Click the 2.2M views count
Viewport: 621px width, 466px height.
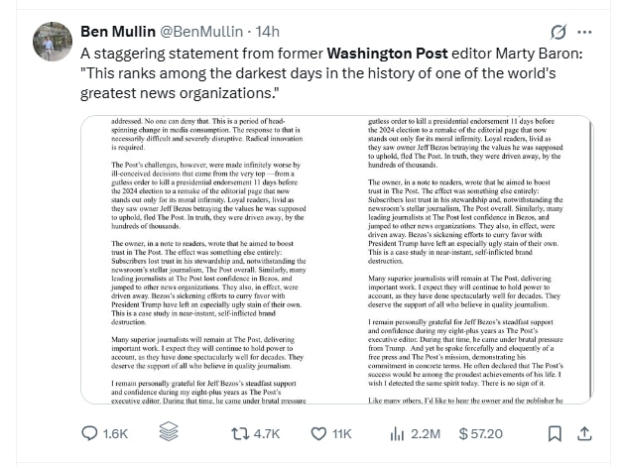[427, 433]
